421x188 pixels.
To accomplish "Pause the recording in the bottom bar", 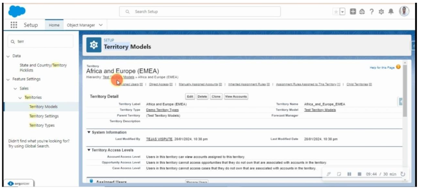I will (349, 174).
